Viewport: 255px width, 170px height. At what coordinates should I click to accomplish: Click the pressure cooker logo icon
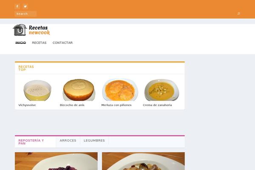coord(20,30)
